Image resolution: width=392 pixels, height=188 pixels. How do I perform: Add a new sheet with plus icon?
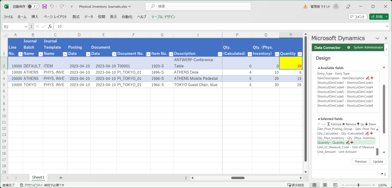60,178
